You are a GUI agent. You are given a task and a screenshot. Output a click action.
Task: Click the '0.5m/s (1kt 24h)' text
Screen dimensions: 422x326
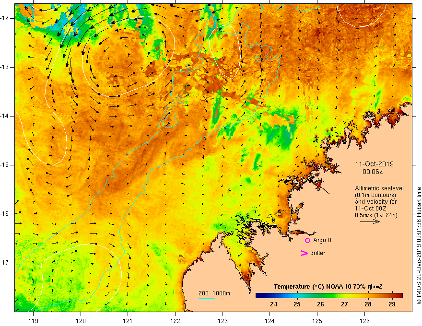[376, 215]
